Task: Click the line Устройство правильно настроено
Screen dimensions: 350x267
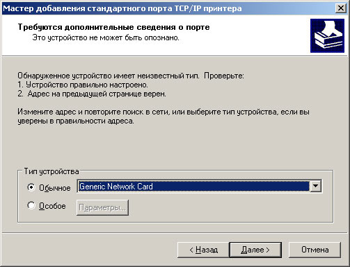Action: [x=83, y=85]
